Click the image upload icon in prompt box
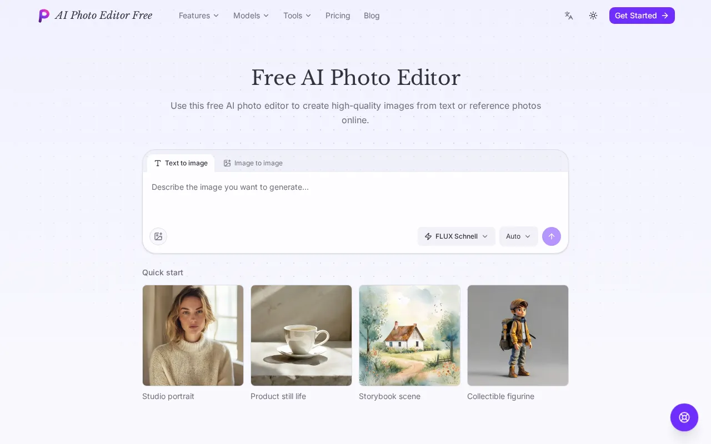The height and width of the screenshot is (444, 711). tap(158, 236)
